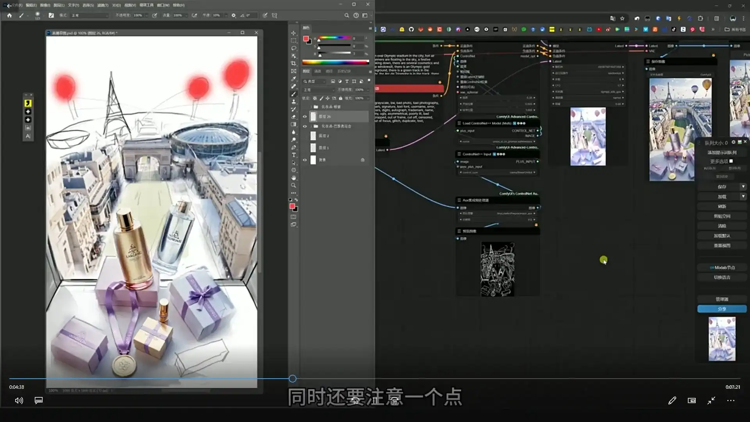Select the Eraser tool
Viewport: 750px width, 422px height.
[x=293, y=117]
